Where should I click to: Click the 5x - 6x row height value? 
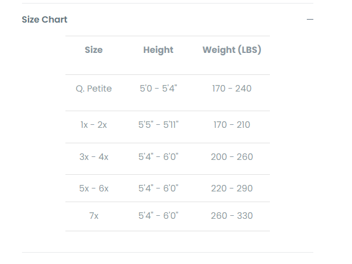158,188
